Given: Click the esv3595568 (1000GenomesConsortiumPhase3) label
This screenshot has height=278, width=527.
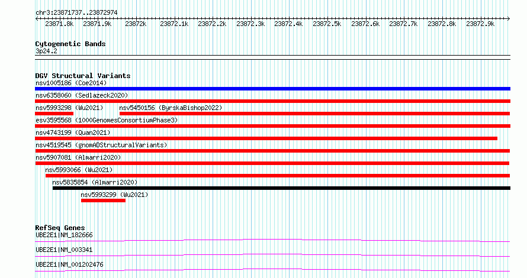Looking at the screenshot, I should (x=107, y=120).
